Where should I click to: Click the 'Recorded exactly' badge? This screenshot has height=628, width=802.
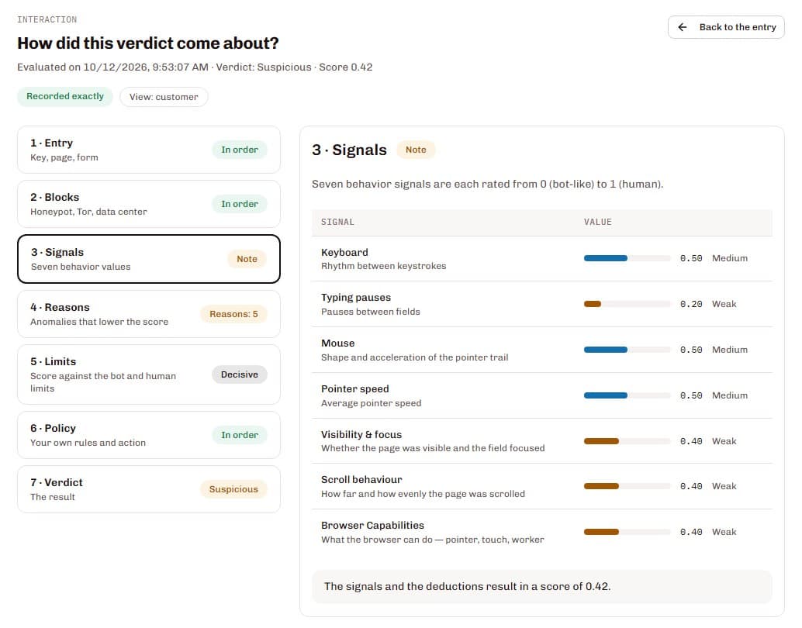(x=65, y=96)
